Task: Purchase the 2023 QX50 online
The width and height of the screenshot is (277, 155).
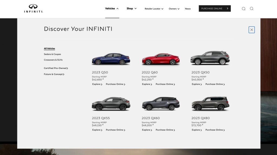Action: click(x=215, y=84)
